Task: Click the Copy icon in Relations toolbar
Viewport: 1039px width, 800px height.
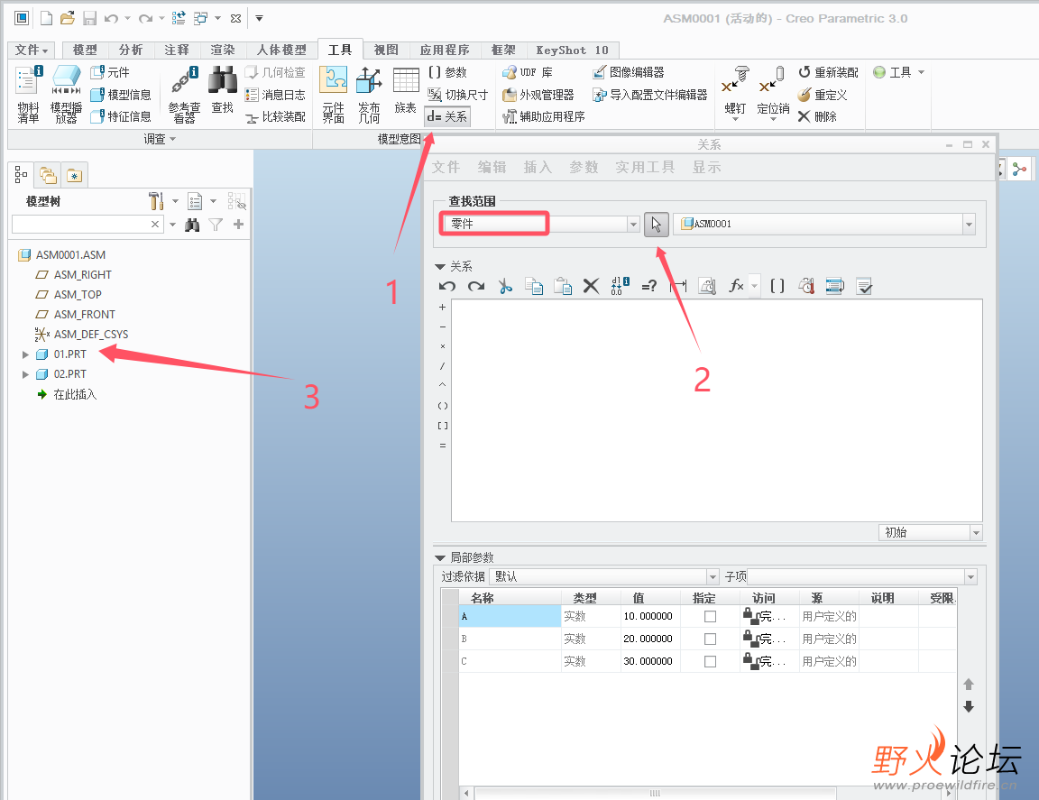Action: coord(534,286)
